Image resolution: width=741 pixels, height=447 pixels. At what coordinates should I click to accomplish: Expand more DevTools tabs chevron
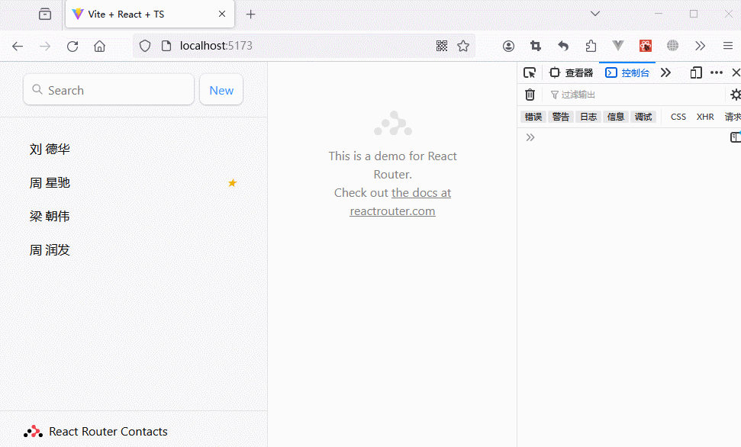coord(665,72)
